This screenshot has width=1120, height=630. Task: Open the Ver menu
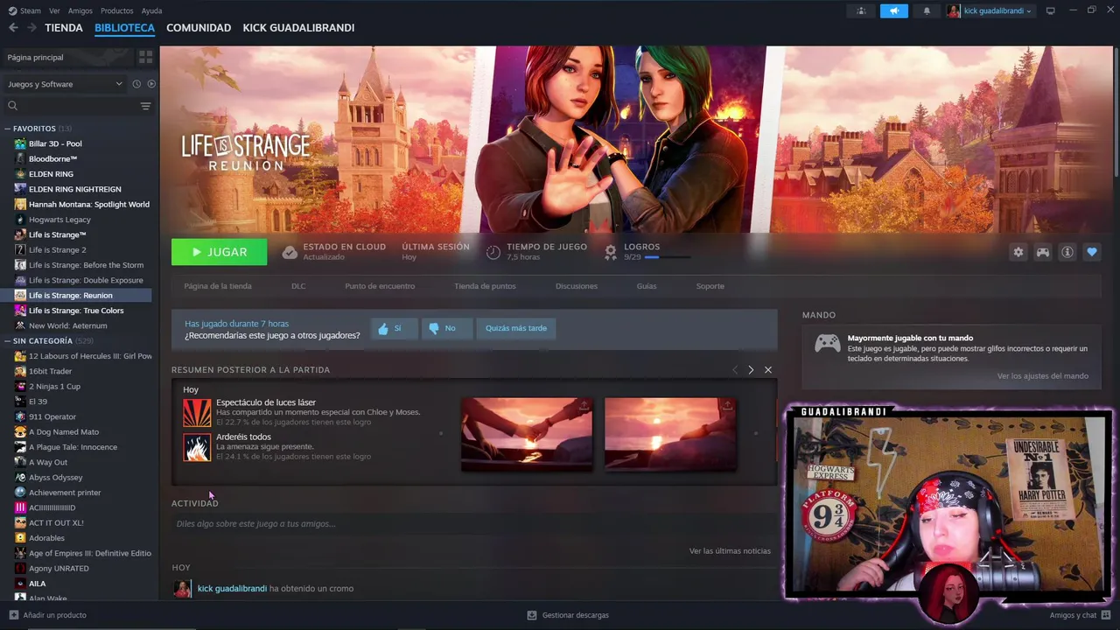tap(54, 10)
